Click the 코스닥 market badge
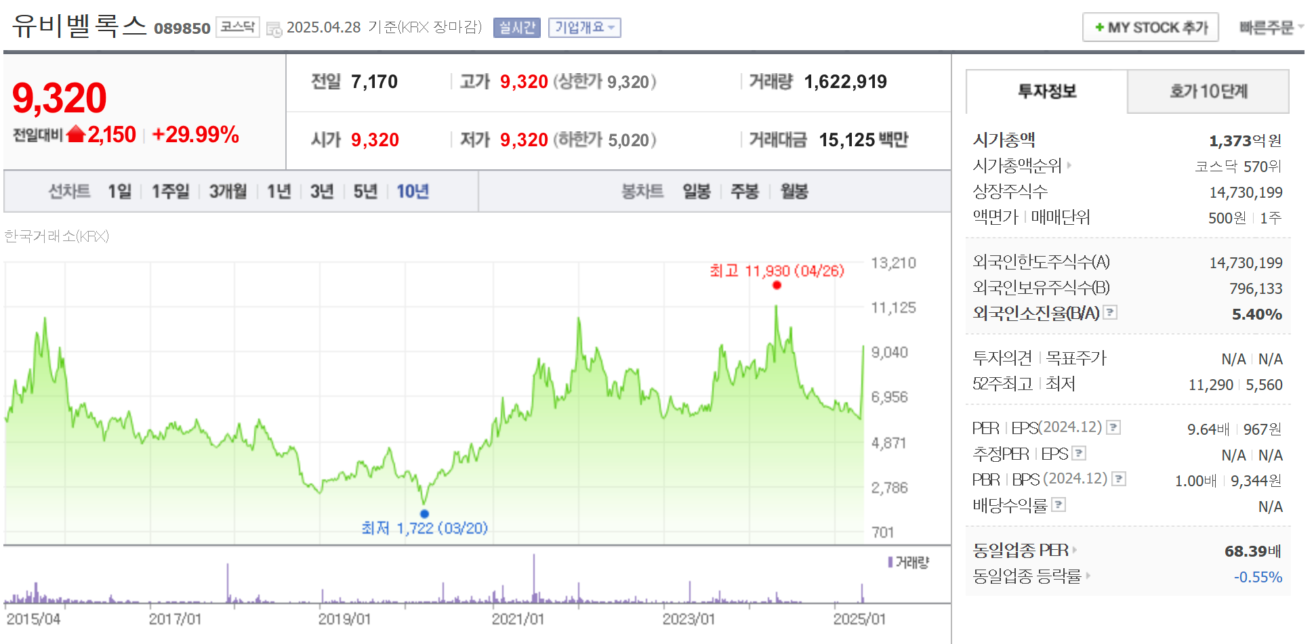 (x=238, y=27)
